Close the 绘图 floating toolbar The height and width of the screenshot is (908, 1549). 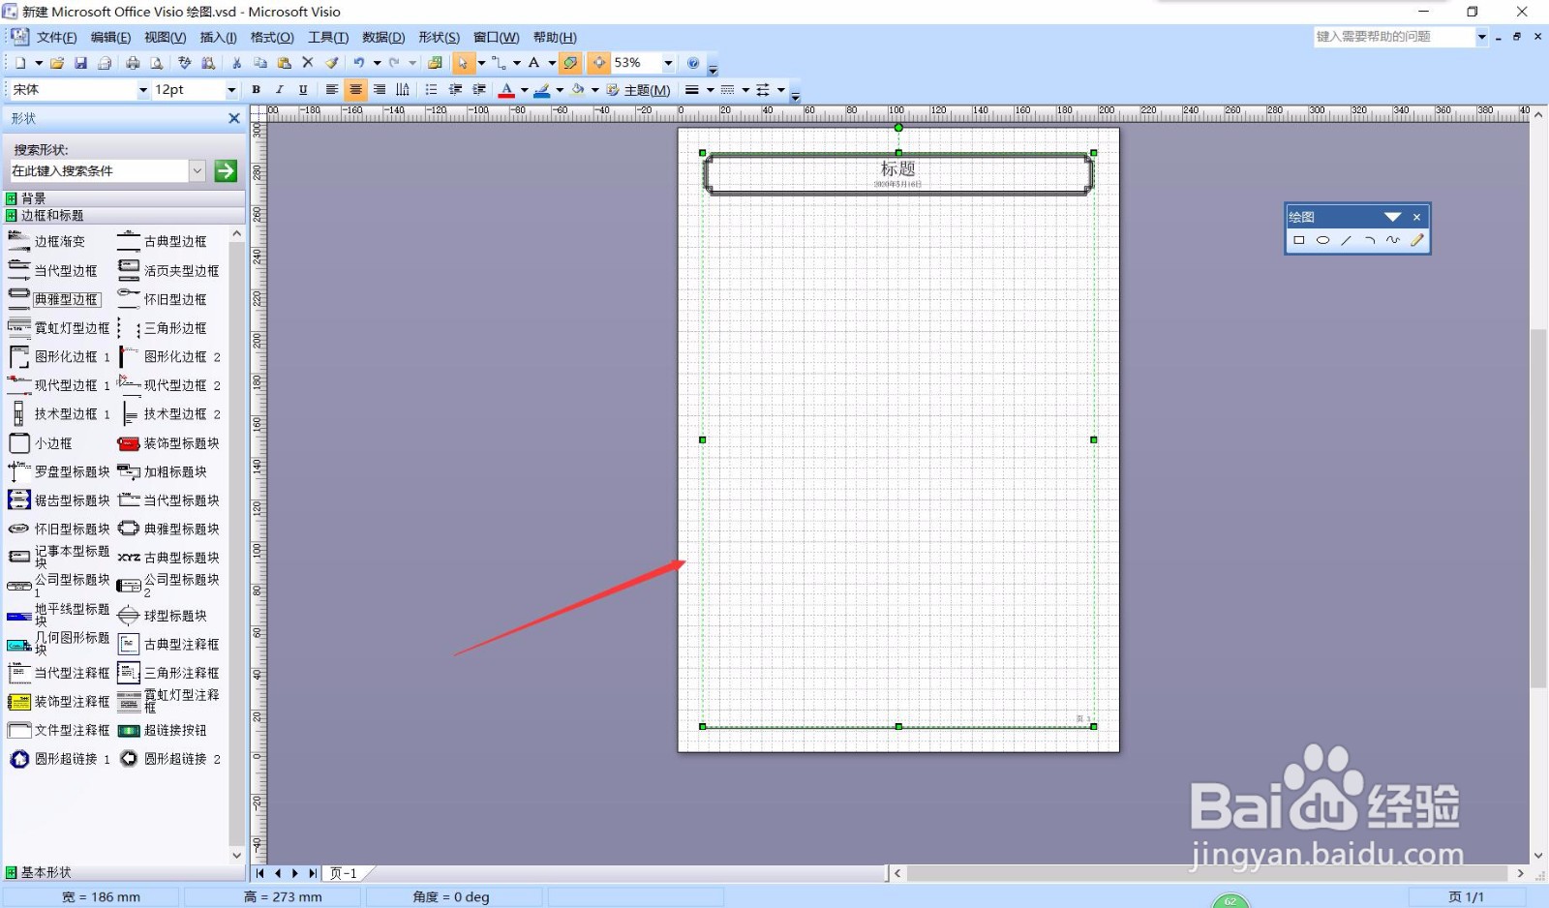[1416, 217]
